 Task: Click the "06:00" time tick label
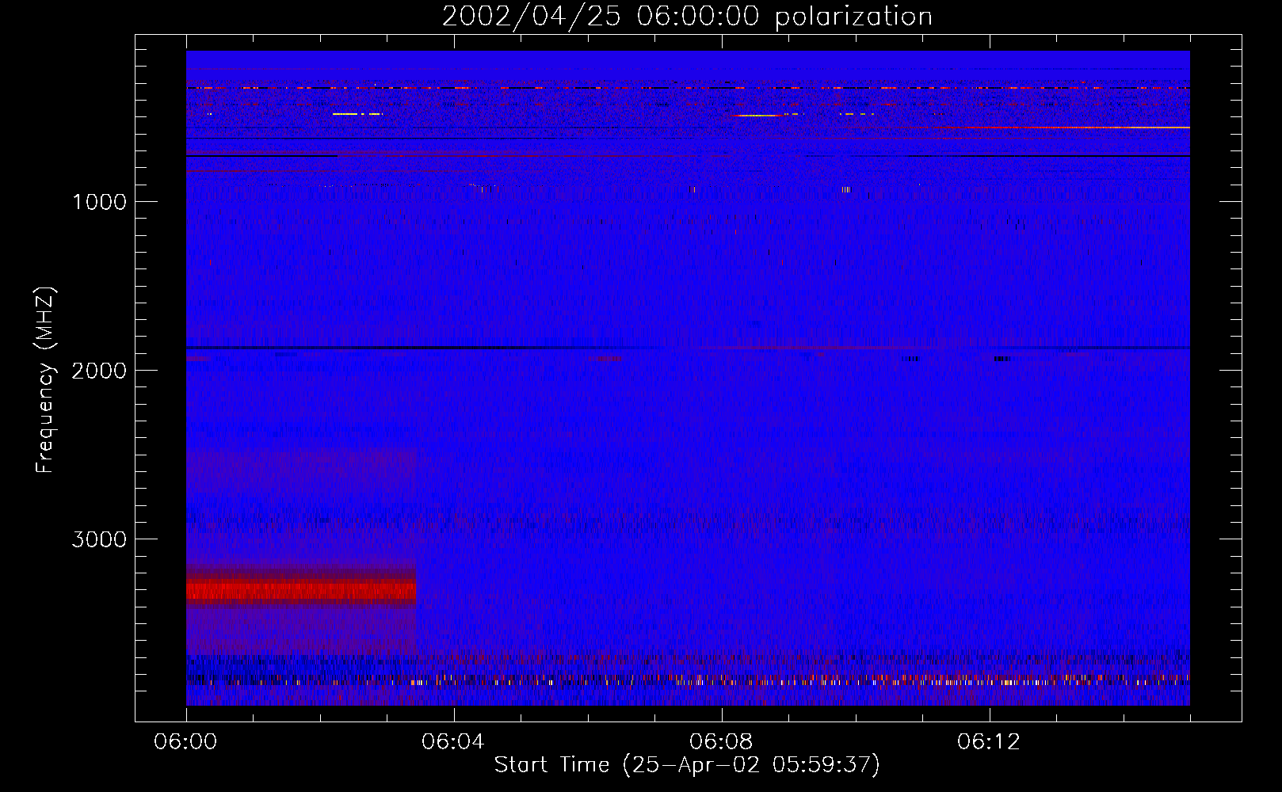(185, 742)
